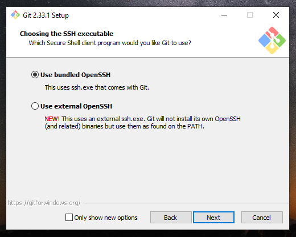
Task: Enable the Only show new options checkbox
Action: 69,217
